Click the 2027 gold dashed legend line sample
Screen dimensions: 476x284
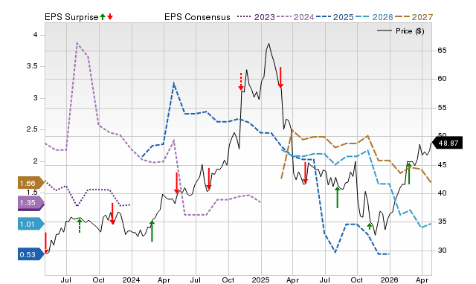pyautogui.click(x=402, y=17)
